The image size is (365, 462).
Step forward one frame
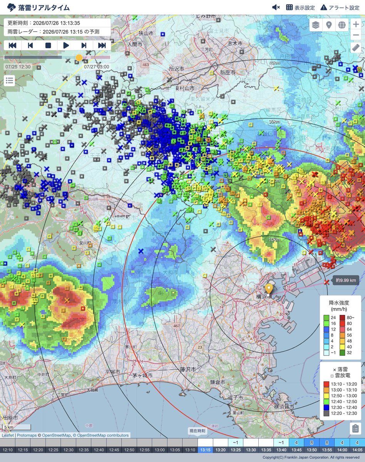pos(84,45)
